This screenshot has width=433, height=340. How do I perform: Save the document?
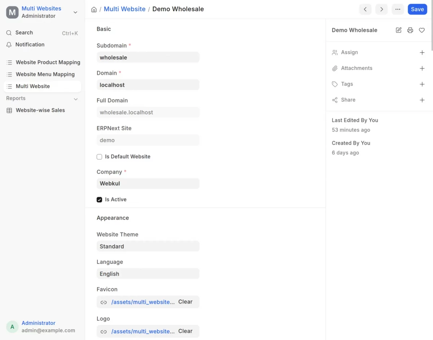point(417,9)
